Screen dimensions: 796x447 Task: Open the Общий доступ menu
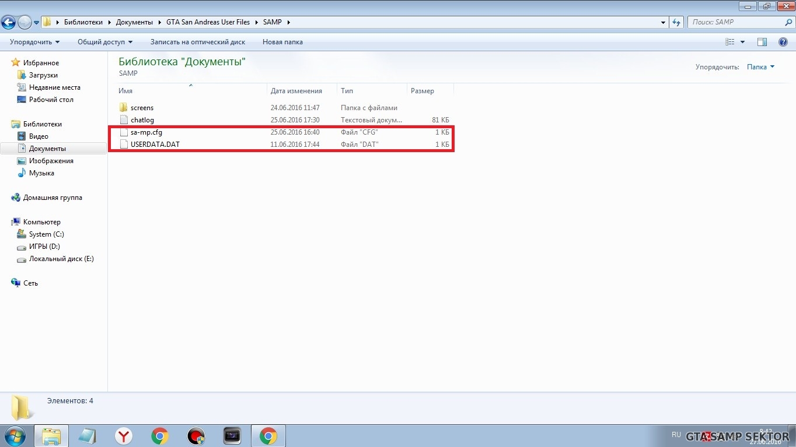[x=105, y=42]
